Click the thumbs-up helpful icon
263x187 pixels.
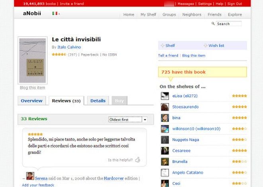point(138,160)
